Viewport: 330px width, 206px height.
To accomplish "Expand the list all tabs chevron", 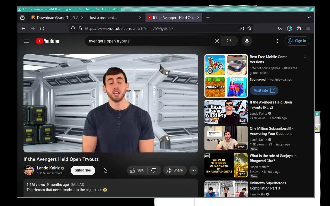I will [309, 18].
